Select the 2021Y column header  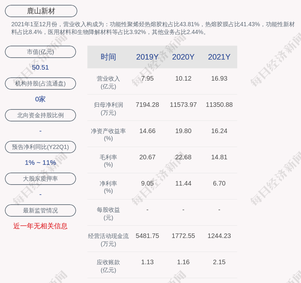pos(219,57)
